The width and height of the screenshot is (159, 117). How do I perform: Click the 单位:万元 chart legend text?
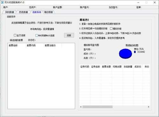point(139,49)
